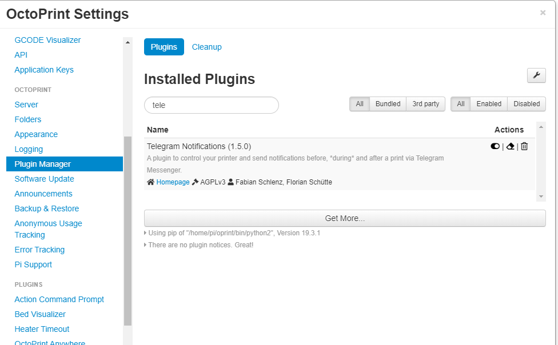The image size is (558, 345).
Task: Go to Server settings
Action: click(x=26, y=105)
